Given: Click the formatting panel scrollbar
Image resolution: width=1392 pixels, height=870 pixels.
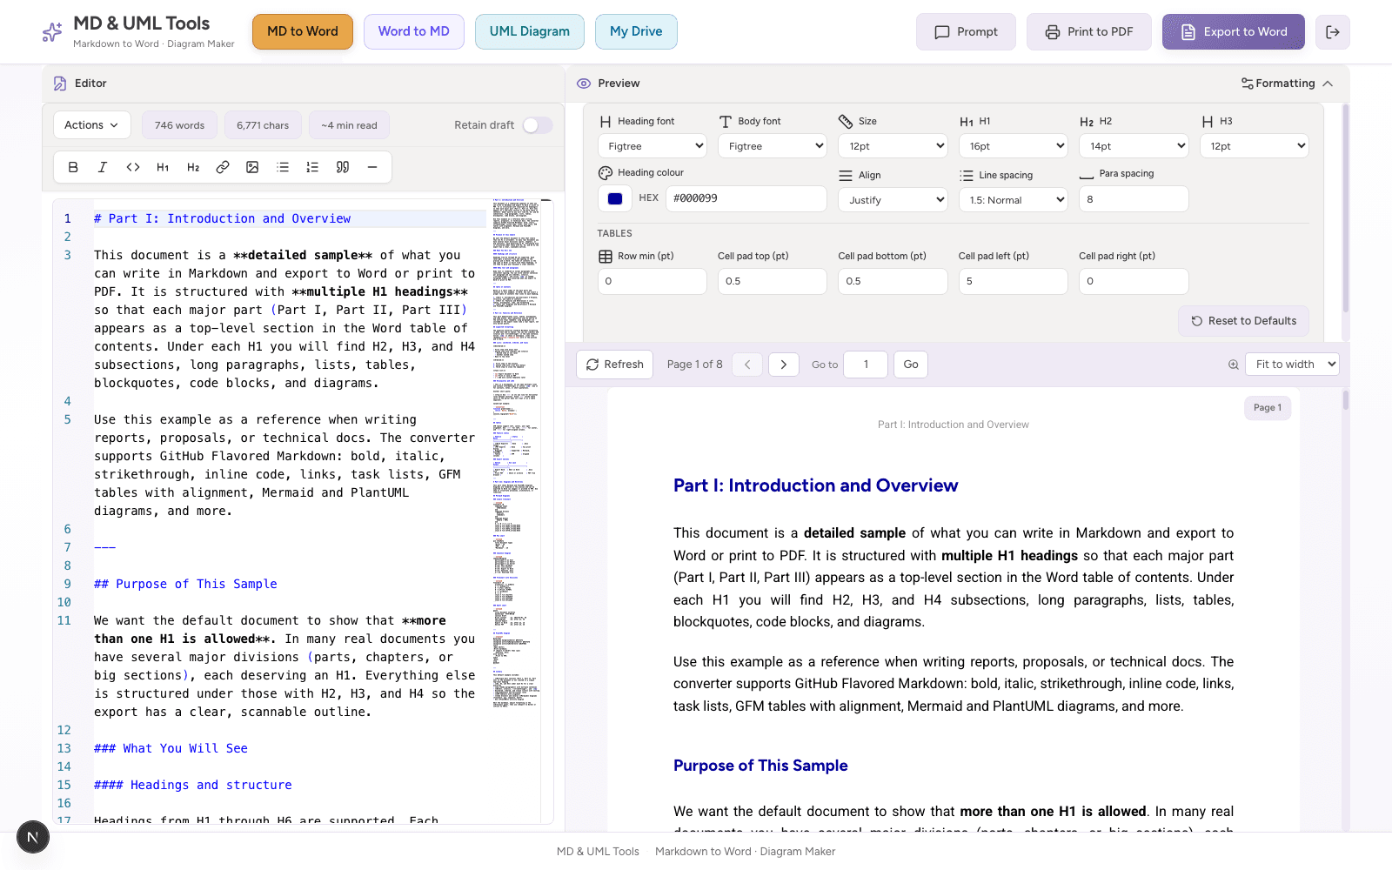Looking at the screenshot, I should pyautogui.click(x=1345, y=209).
